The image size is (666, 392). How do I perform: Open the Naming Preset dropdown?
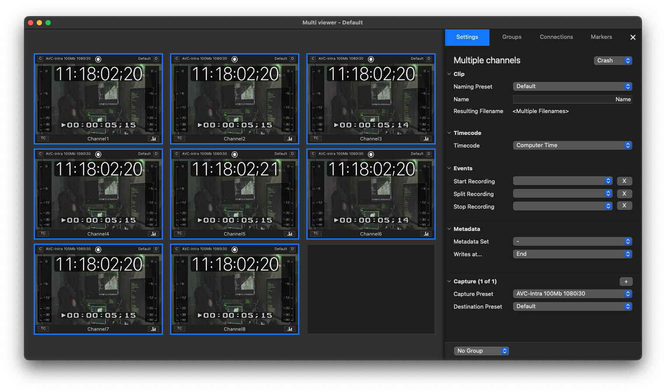point(572,86)
